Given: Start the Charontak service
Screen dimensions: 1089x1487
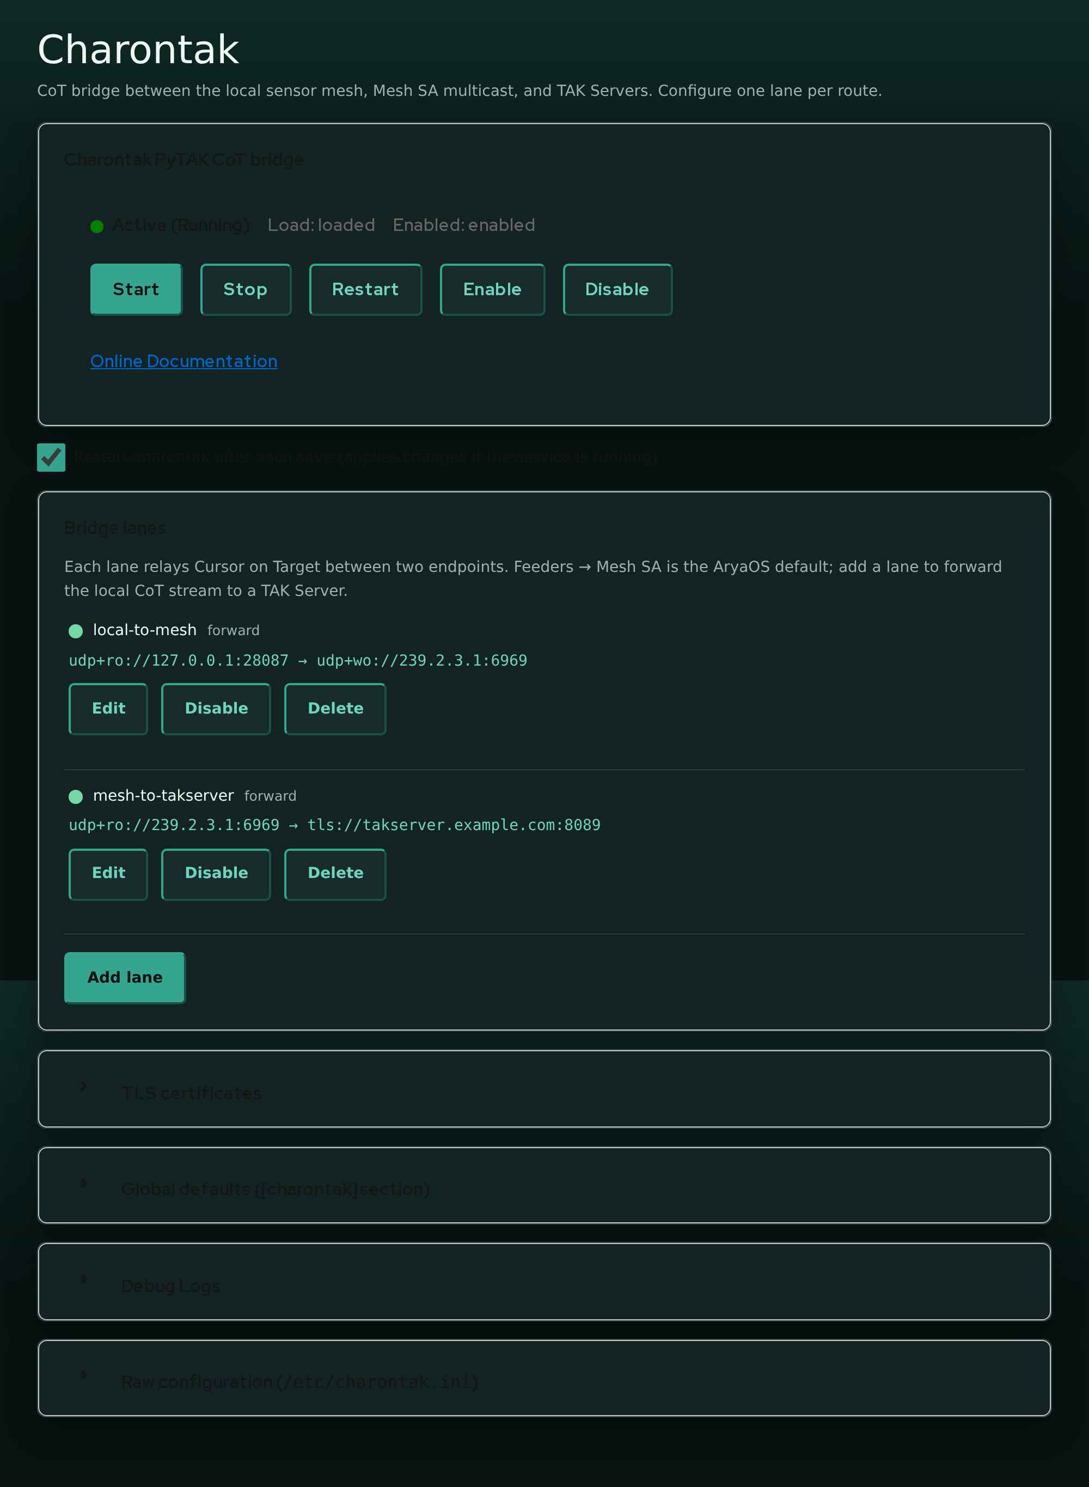Looking at the screenshot, I should (136, 289).
